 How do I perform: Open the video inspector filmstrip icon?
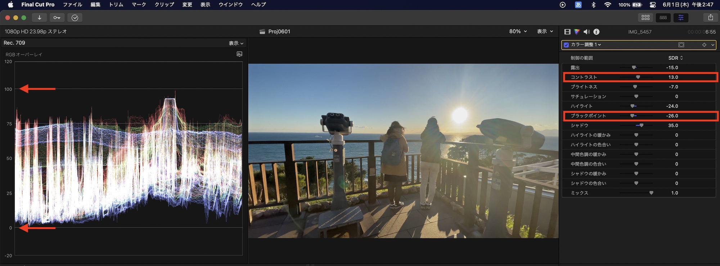click(x=567, y=32)
